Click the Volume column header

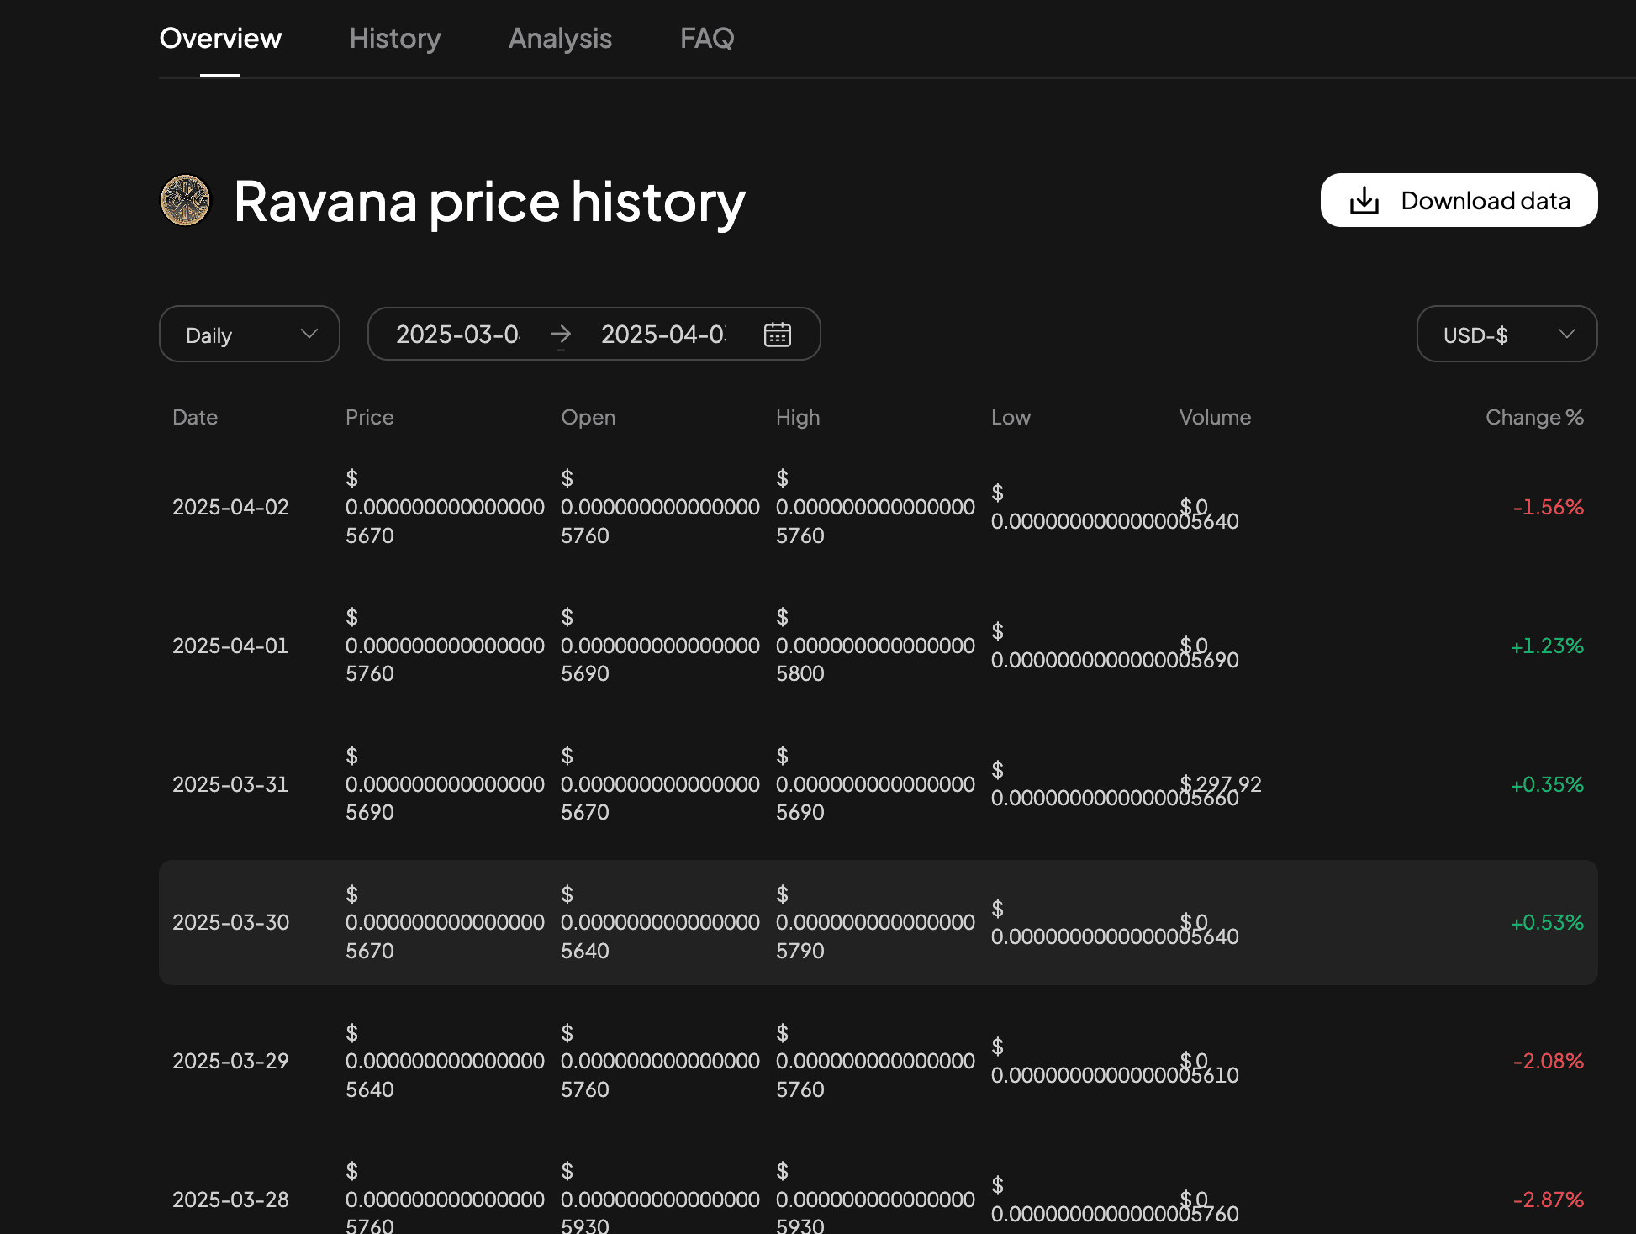(x=1214, y=417)
